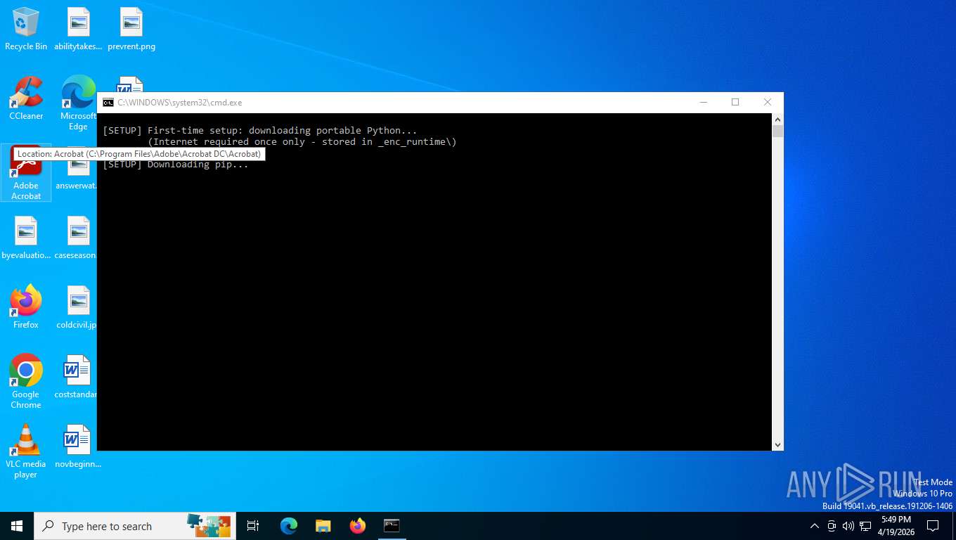The image size is (956, 540).
Task: Click the Meet Now tray icon
Action: pyautogui.click(x=832, y=526)
